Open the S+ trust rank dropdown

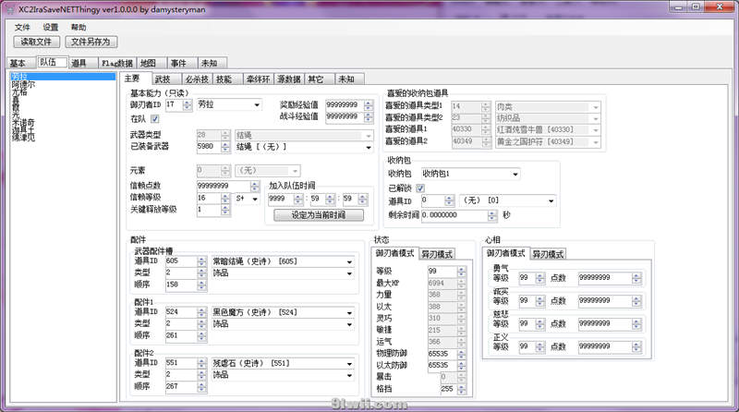(256, 198)
